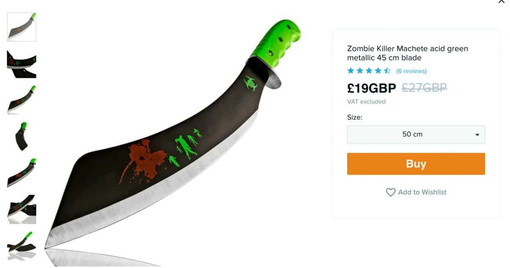The image size is (510, 268).
Task: Click Add to Wishlist text
Action: [x=422, y=192]
